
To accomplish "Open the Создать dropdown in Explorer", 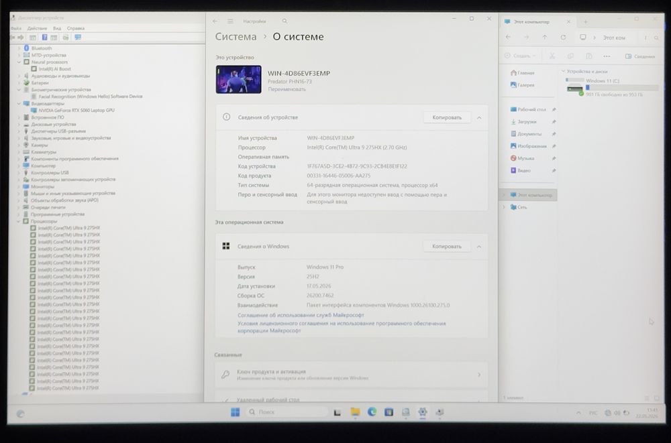I will tap(519, 56).
